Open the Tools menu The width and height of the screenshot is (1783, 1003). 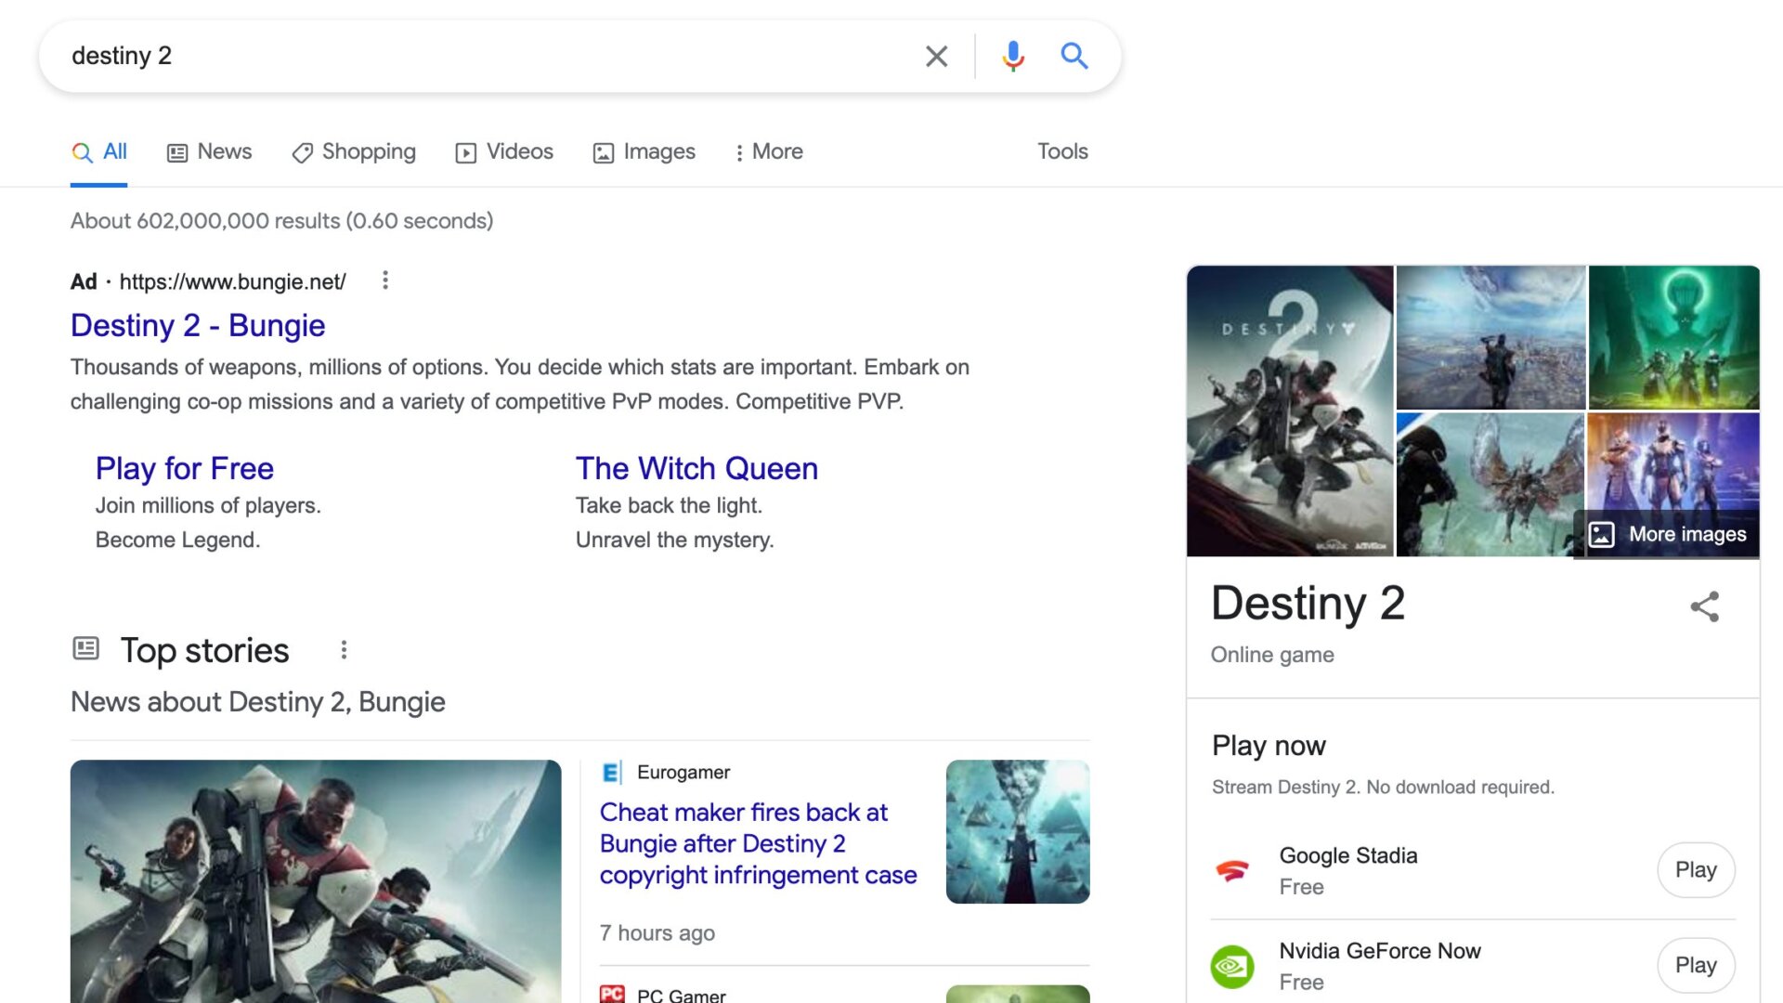[x=1061, y=151]
